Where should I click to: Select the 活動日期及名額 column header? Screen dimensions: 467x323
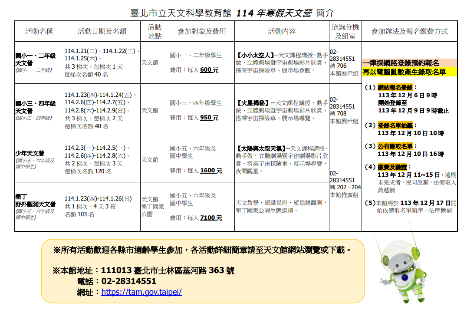tap(102, 31)
